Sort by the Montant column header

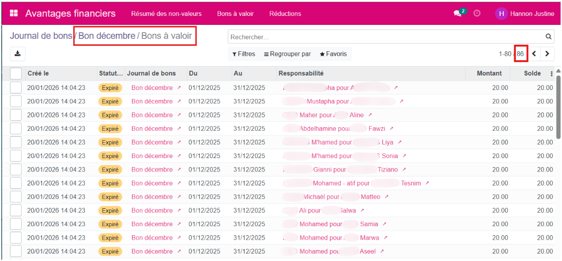coord(489,74)
